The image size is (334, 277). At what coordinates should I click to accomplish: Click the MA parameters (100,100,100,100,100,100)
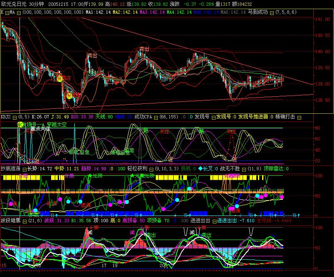tap(53, 12)
